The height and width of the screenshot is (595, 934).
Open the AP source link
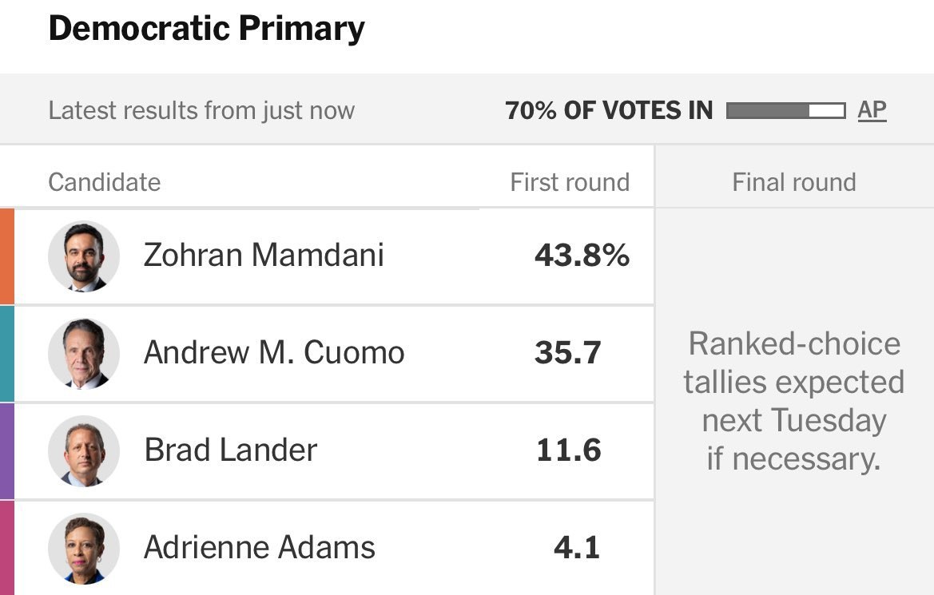click(x=872, y=109)
